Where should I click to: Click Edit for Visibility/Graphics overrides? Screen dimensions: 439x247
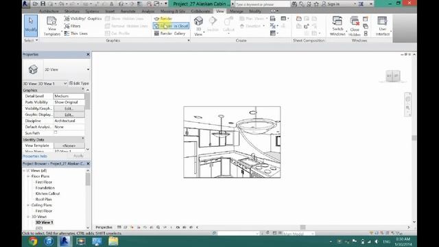click(69, 108)
